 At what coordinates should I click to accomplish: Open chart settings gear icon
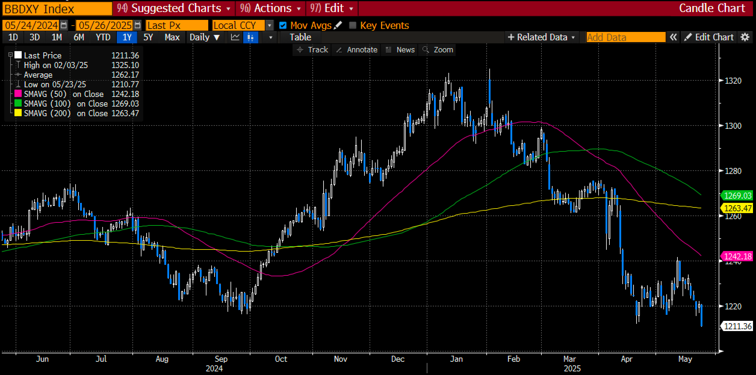(x=745, y=37)
